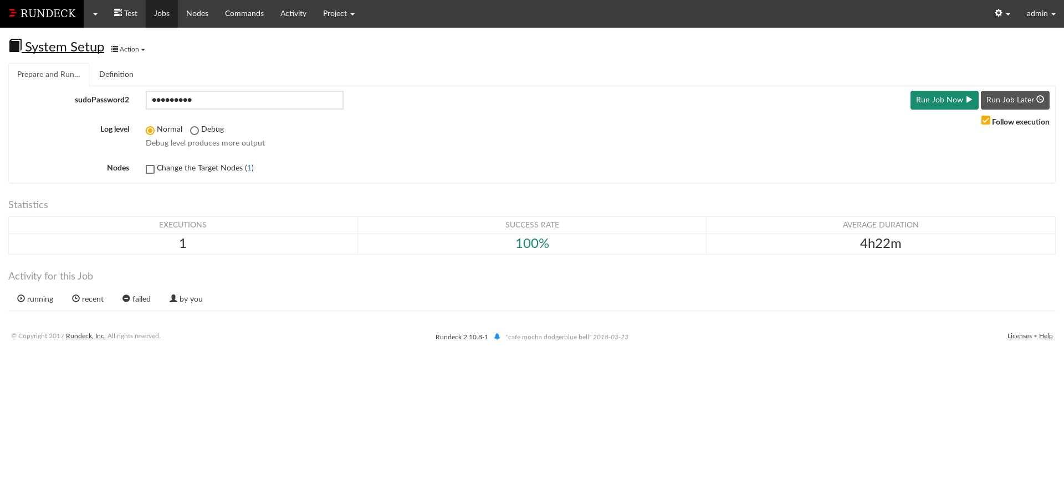The width and height of the screenshot is (1064, 497).
Task: Select the Normal log level
Action: [150, 131]
